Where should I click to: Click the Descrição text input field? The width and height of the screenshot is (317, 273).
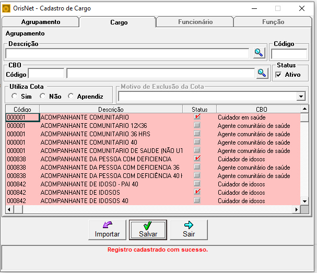(x=127, y=54)
